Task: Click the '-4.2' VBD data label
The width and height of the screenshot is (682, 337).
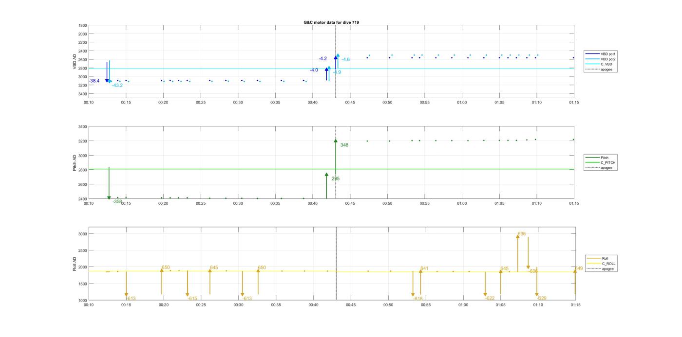Action: (322, 59)
